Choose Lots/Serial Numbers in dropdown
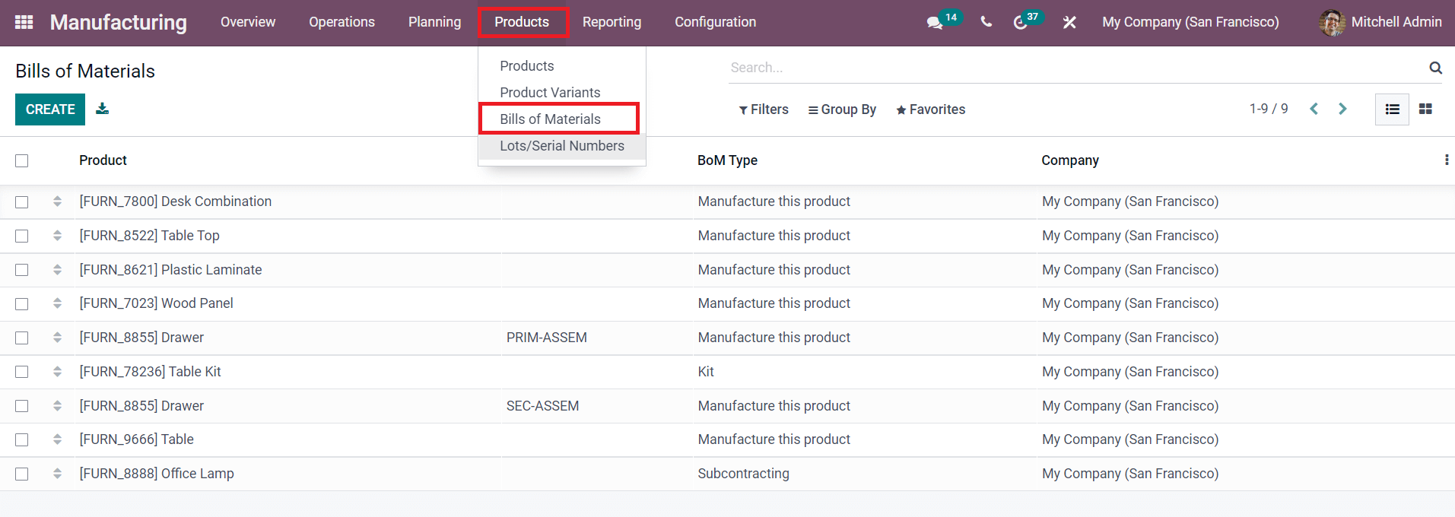Viewport: 1455px width, 517px height. pyautogui.click(x=562, y=146)
